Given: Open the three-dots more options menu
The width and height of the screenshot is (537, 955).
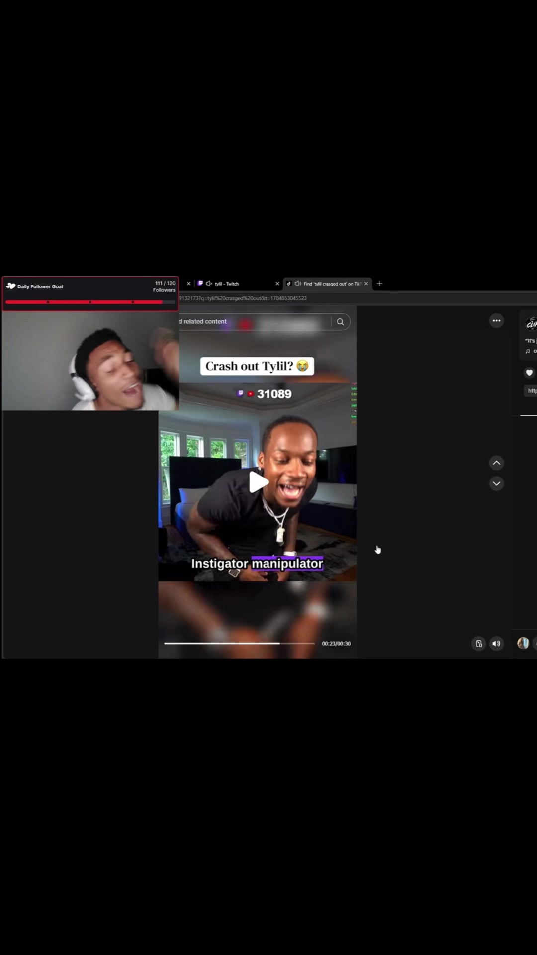Looking at the screenshot, I should [x=496, y=321].
